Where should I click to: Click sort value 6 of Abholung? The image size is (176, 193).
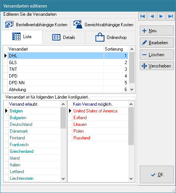click(x=116, y=90)
